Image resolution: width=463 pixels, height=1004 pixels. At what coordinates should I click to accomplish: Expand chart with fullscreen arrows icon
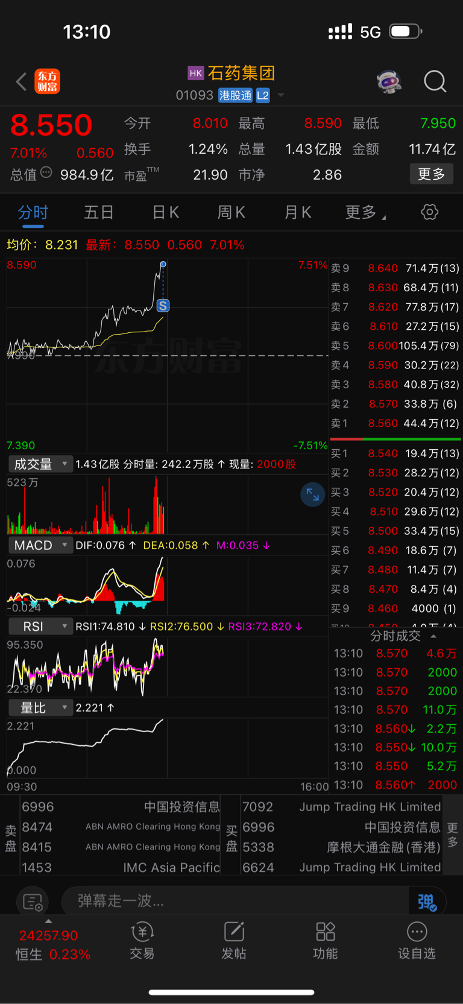pyautogui.click(x=313, y=494)
